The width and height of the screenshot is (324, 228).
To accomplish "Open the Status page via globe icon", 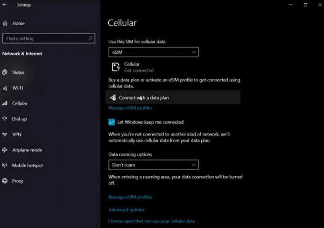I will (x=5, y=72).
